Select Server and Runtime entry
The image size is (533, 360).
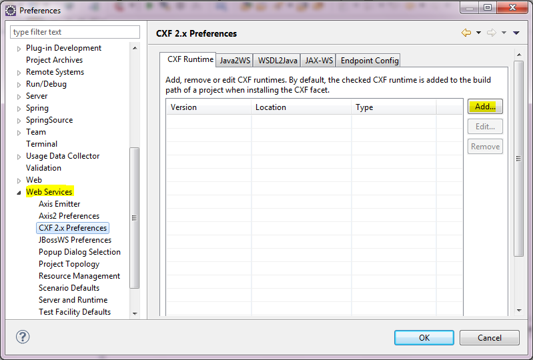(x=73, y=299)
